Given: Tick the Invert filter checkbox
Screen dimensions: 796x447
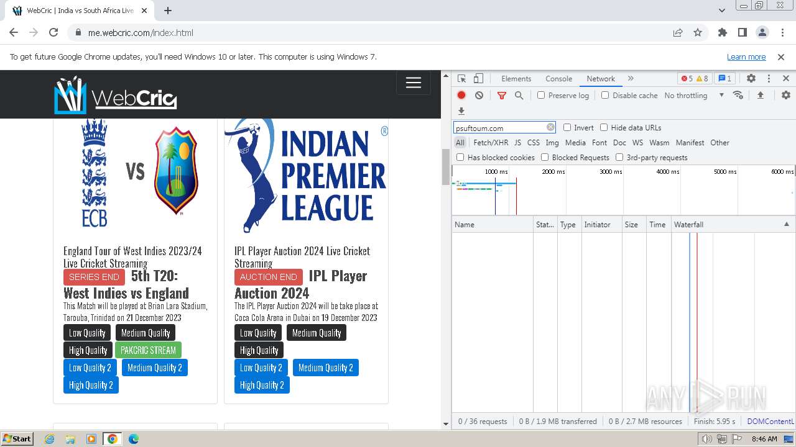Looking at the screenshot, I should tap(567, 128).
